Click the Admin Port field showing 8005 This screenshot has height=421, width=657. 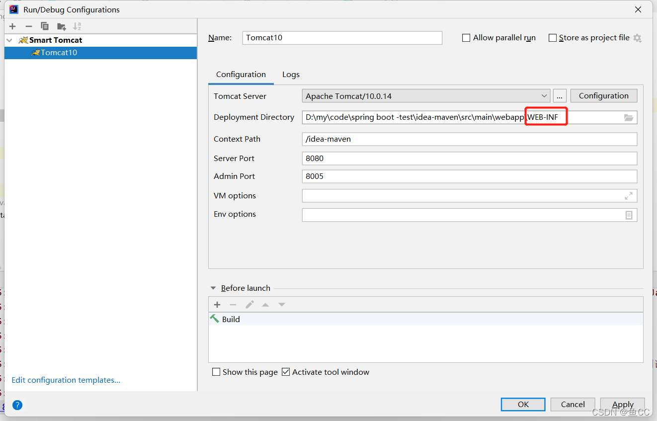point(470,176)
